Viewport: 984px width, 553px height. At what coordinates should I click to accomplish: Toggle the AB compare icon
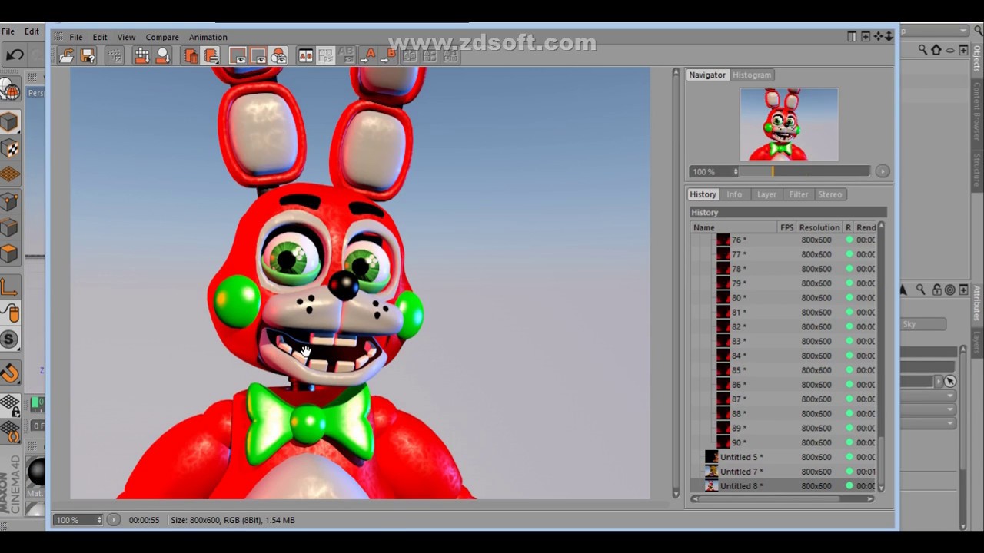(x=305, y=55)
